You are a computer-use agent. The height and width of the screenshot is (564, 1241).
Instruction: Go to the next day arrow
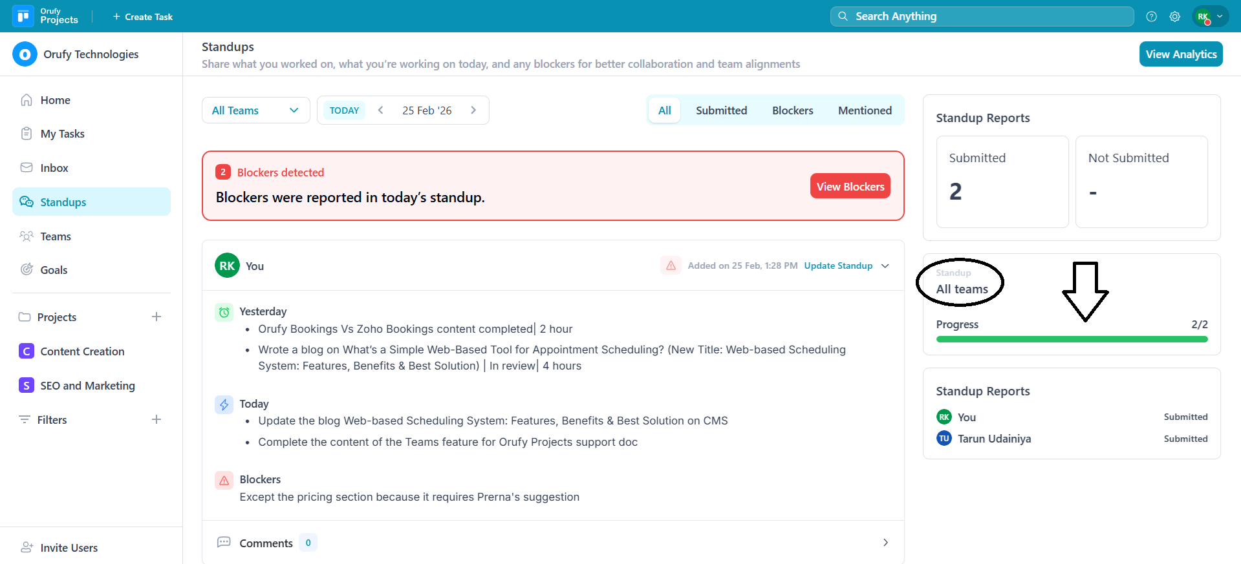click(473, 110)
